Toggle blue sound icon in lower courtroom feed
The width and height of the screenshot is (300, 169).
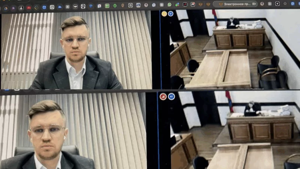[x=171, y=97]
